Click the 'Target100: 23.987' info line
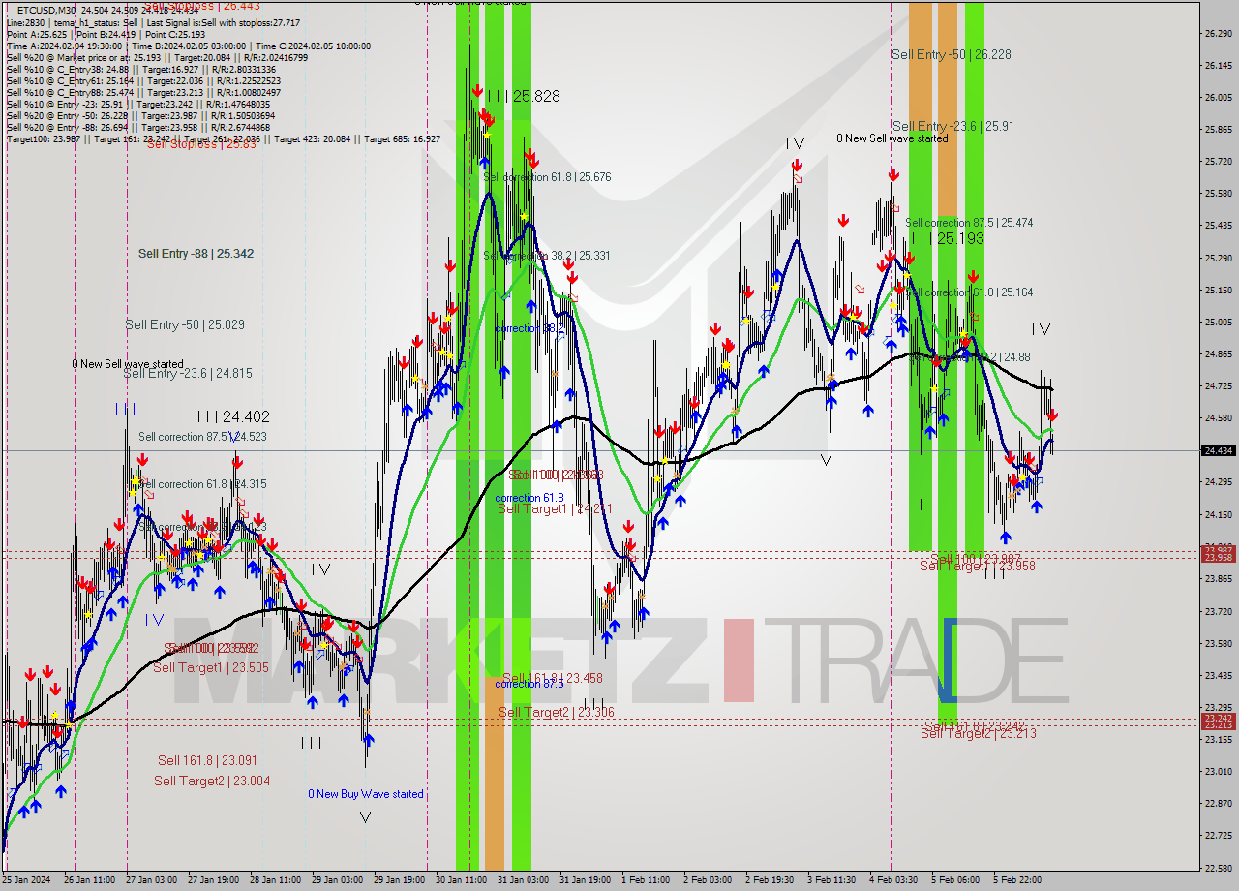Screen dimensions: 1239x891 click(224, 138)
